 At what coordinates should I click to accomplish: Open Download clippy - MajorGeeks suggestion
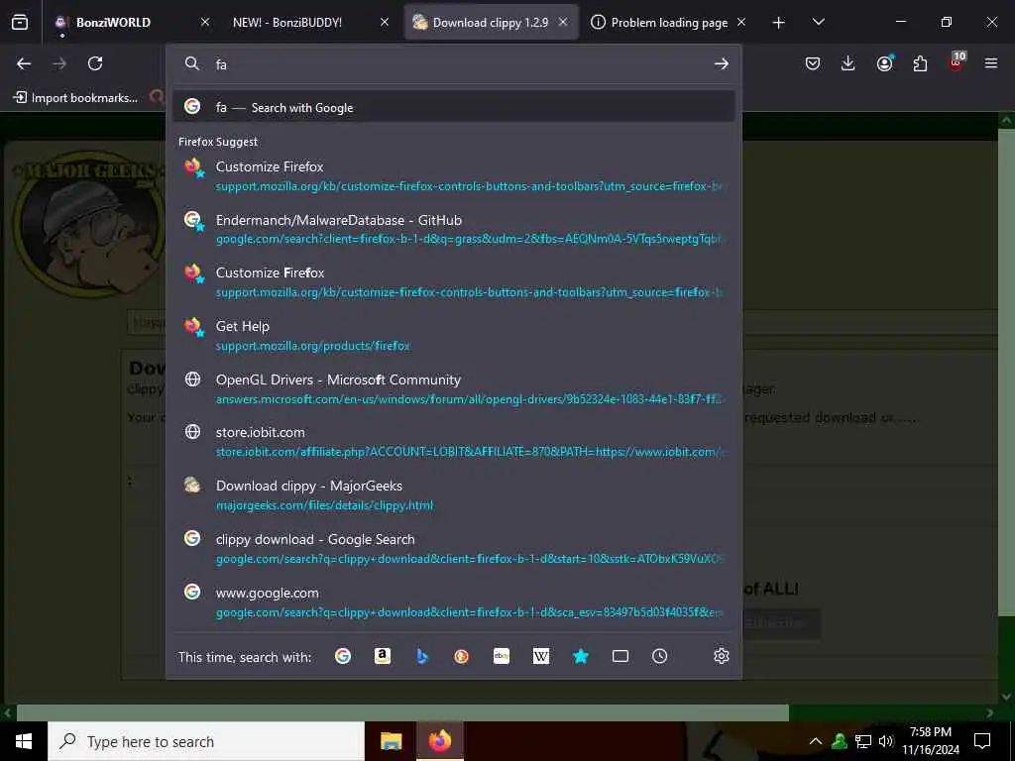pos(454,495)
